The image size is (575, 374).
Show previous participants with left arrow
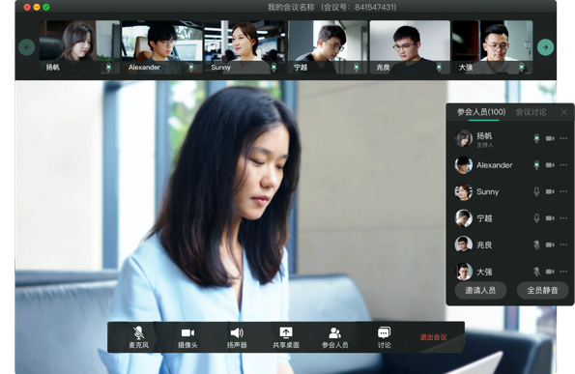26,47
